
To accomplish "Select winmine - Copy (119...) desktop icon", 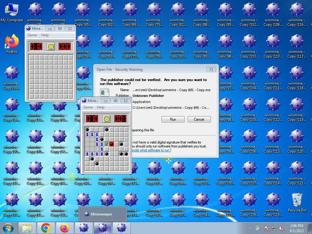I will [x=297, y=110].
